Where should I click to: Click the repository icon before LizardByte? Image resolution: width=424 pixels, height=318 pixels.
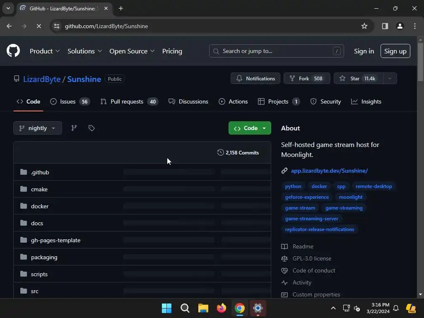point(17,79)
